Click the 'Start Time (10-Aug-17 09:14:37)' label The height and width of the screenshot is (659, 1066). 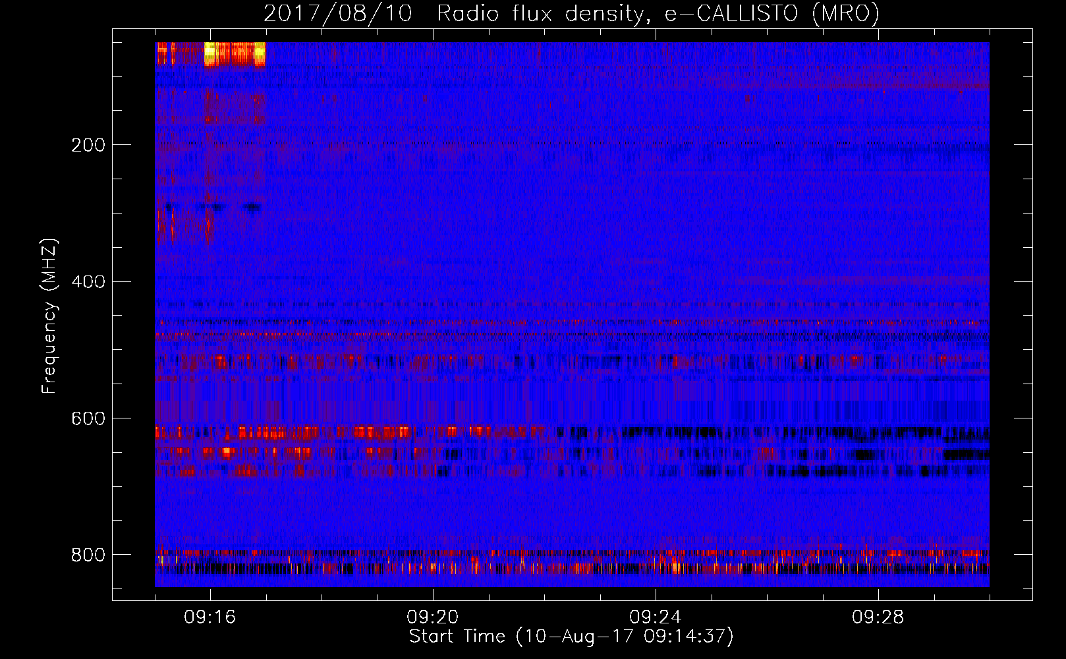coord(571,637)
